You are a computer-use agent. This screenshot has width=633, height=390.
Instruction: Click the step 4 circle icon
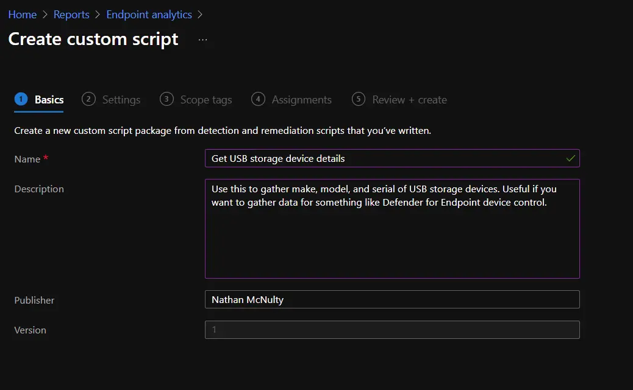click(258, 99)
